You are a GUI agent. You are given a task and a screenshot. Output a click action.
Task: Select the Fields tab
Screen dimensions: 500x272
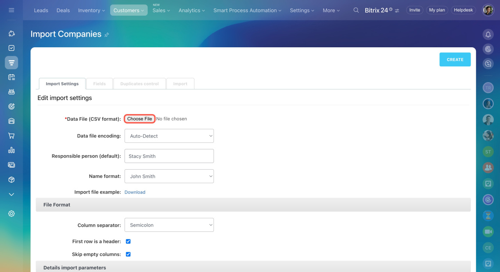(100, 84)
